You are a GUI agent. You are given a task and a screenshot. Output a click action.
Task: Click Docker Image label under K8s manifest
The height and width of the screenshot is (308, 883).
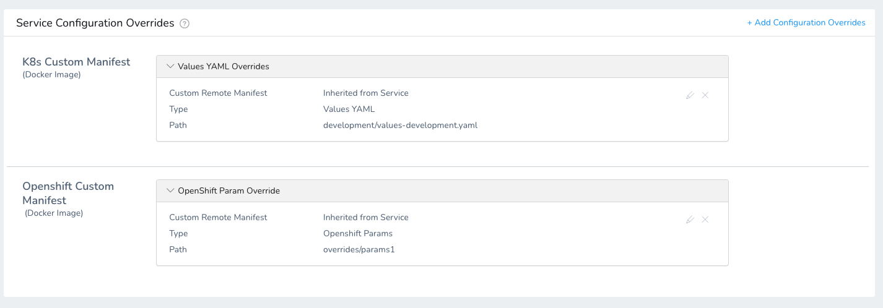click(51, 75)
